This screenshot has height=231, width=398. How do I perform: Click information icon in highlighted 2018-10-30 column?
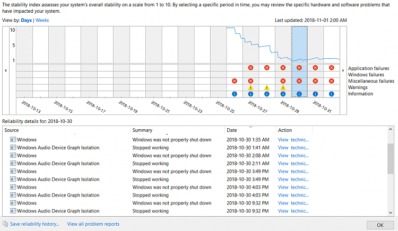pyautogui.click(x=299, y=94)
